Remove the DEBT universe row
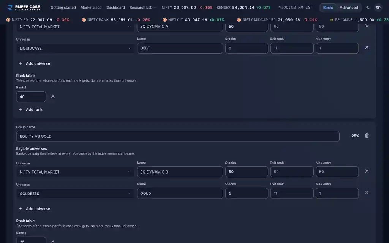 [x=367, y=47]
